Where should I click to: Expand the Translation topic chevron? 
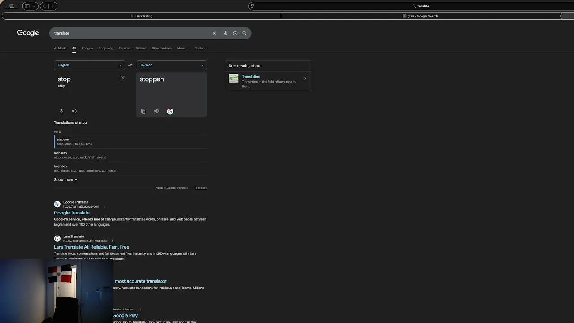pyautogui.click(x=305, y=79)
